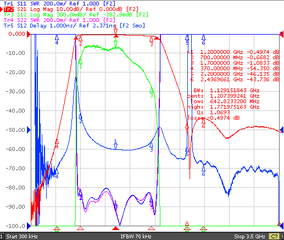Click the marker 6 triangle on bottom axis

click(x=203, y=228)
